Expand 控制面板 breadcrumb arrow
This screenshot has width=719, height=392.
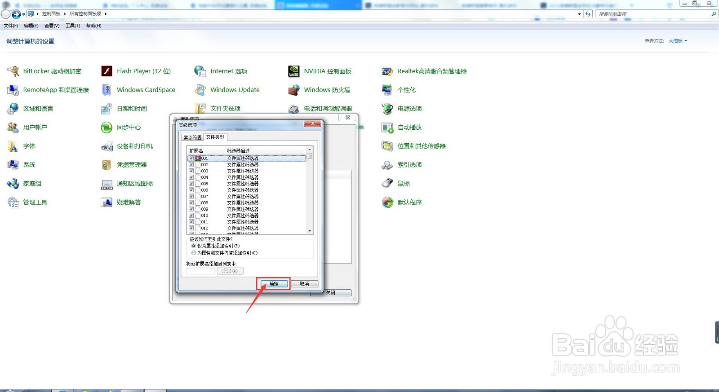click(65, 14)
